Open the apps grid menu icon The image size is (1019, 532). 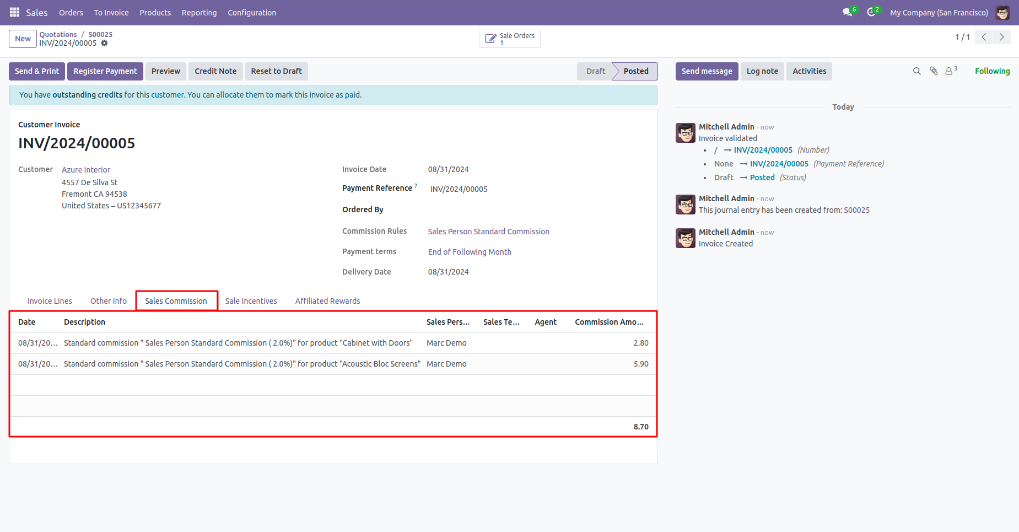click(15, 12)
